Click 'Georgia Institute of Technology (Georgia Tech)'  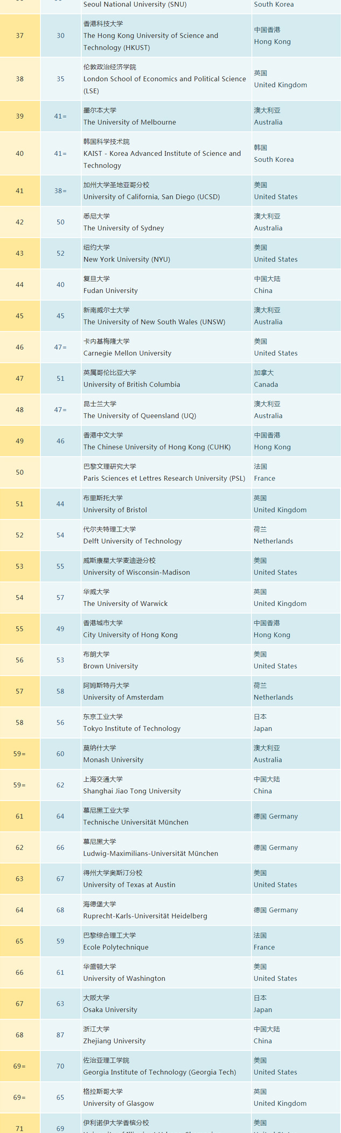pyautogui.click(x=159, y=1073)
